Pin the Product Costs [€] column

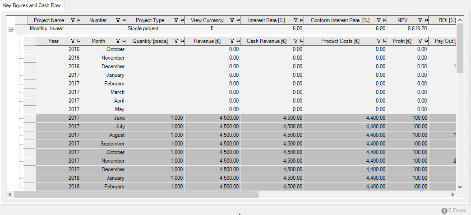[x=383, y=41]
